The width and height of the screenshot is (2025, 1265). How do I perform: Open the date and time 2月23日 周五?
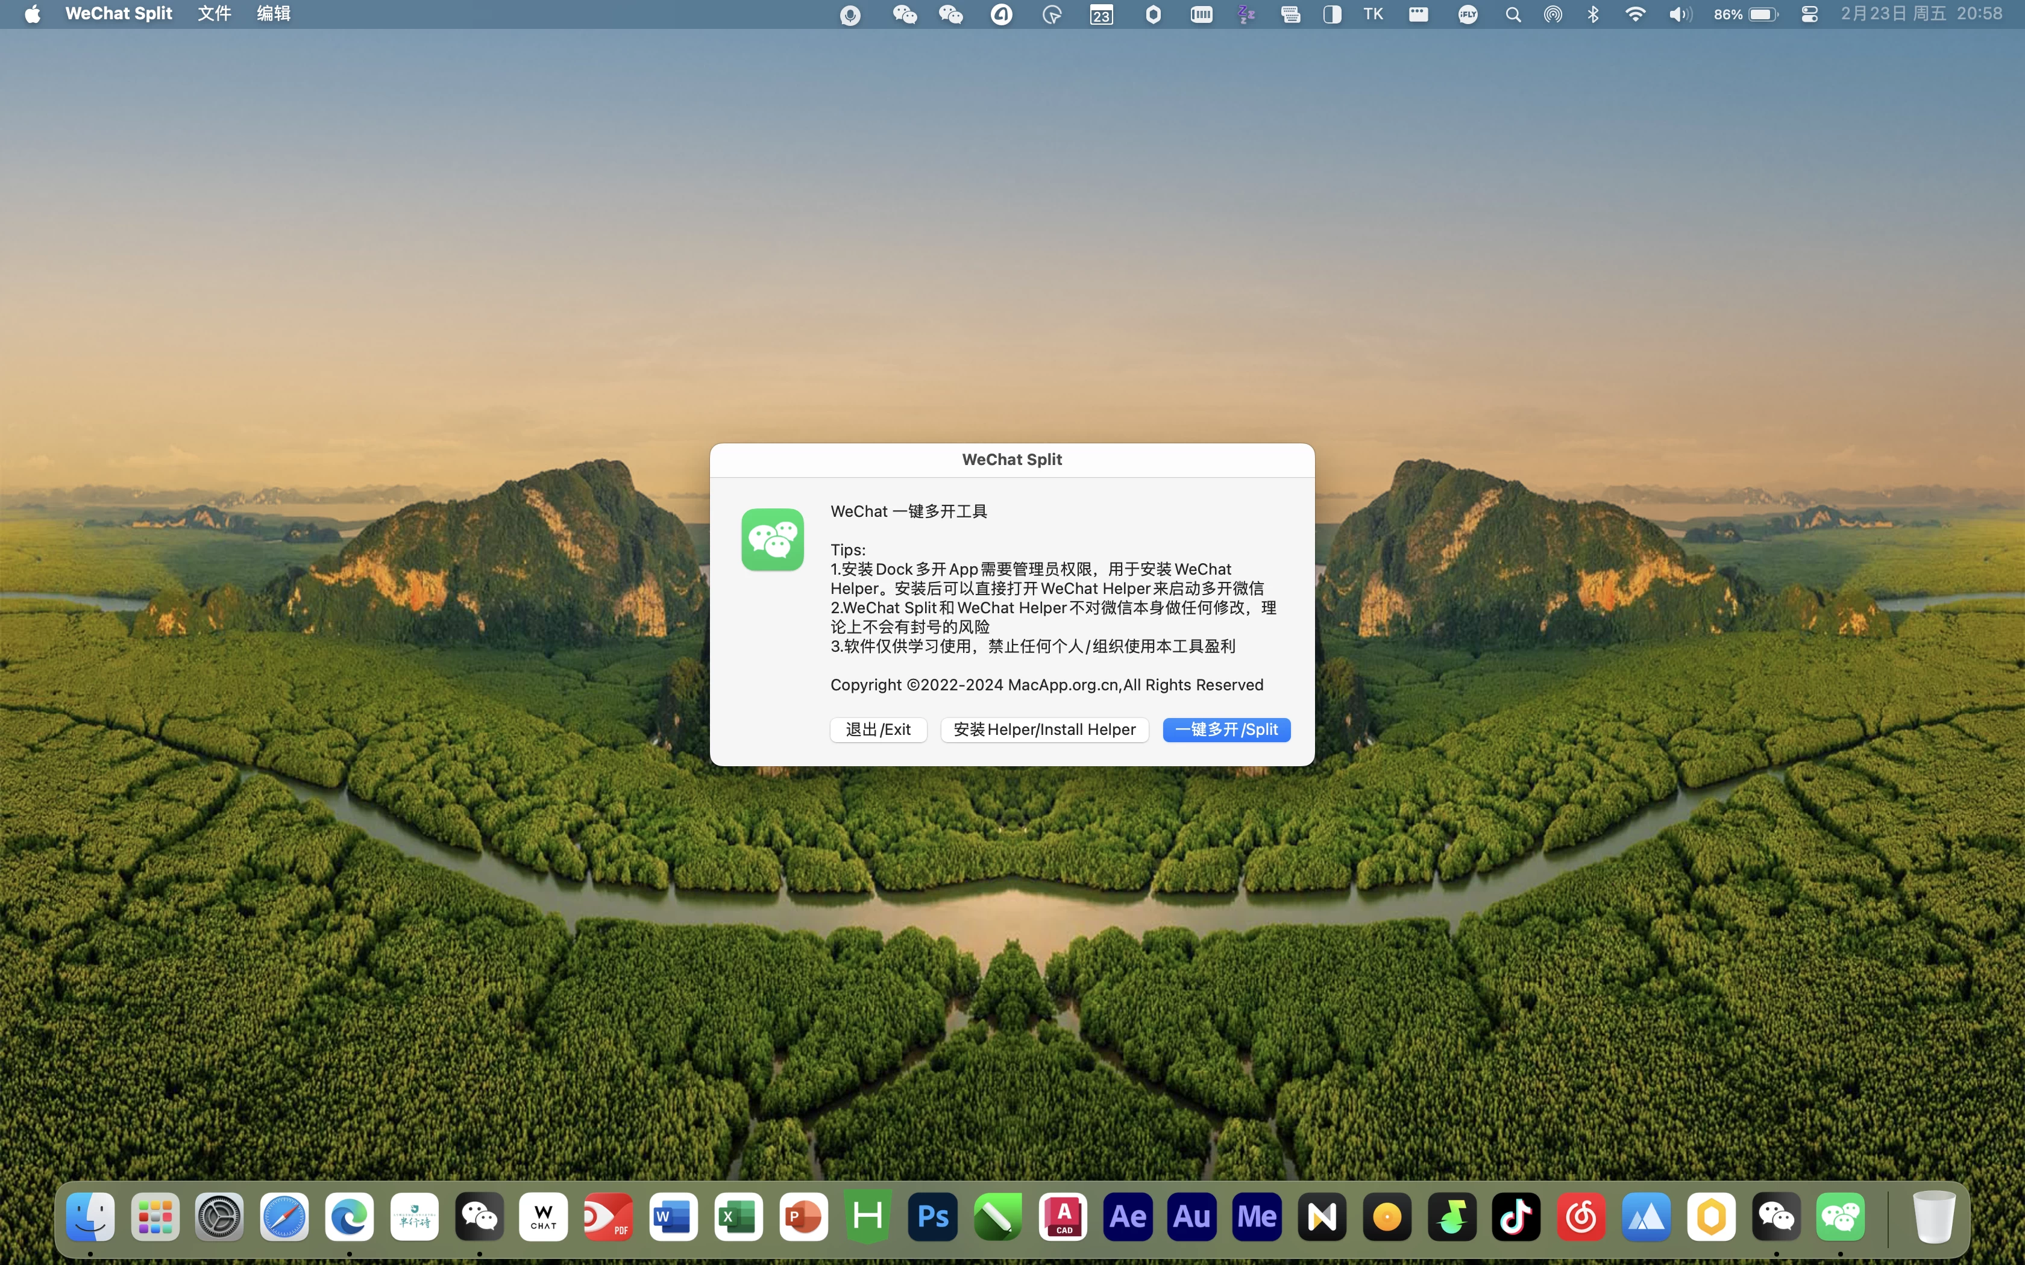(x=1921, y=13)
